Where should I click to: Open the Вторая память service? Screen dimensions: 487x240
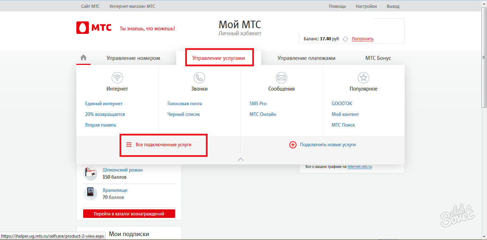[101, 125]
